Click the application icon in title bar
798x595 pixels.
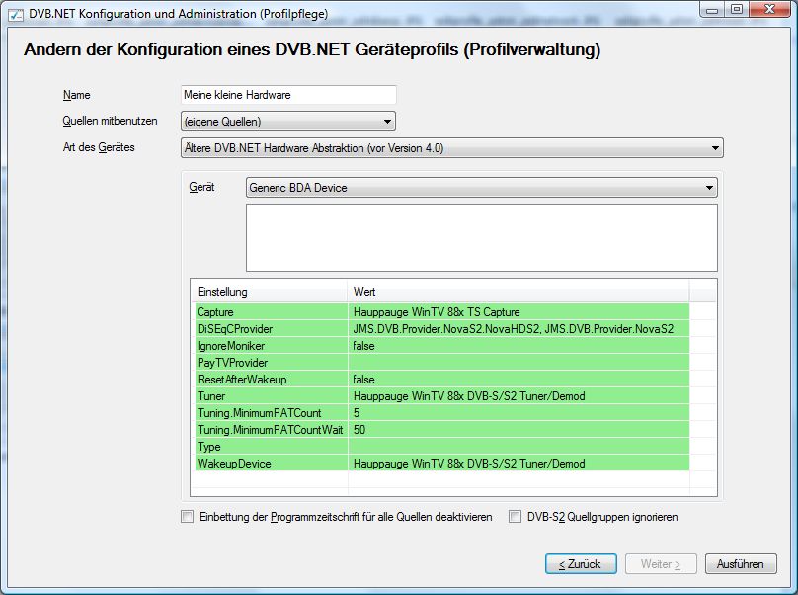click(x=15, y=11)
